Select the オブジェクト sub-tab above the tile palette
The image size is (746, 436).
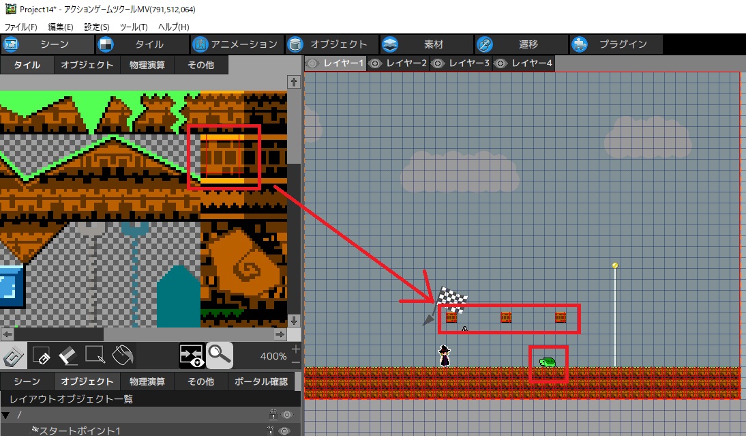87,65
